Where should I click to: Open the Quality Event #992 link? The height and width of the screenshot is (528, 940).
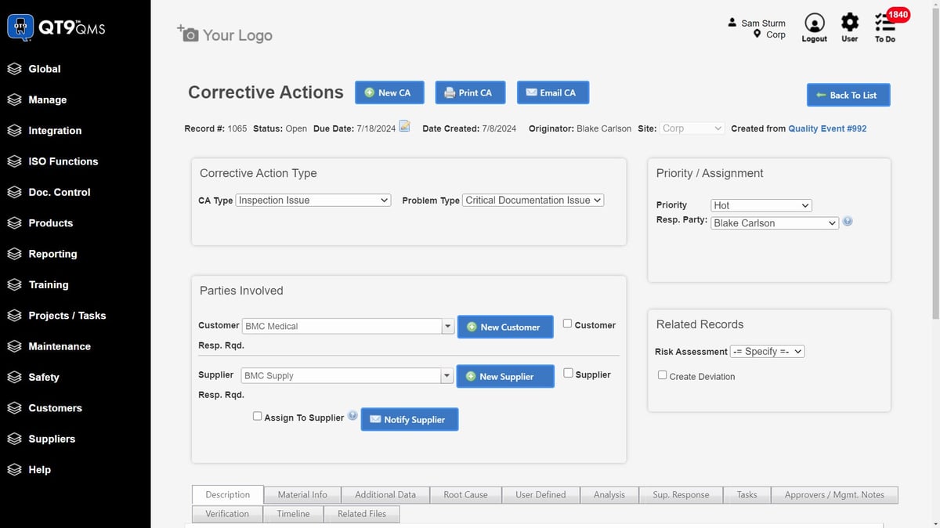pos(827,128)
